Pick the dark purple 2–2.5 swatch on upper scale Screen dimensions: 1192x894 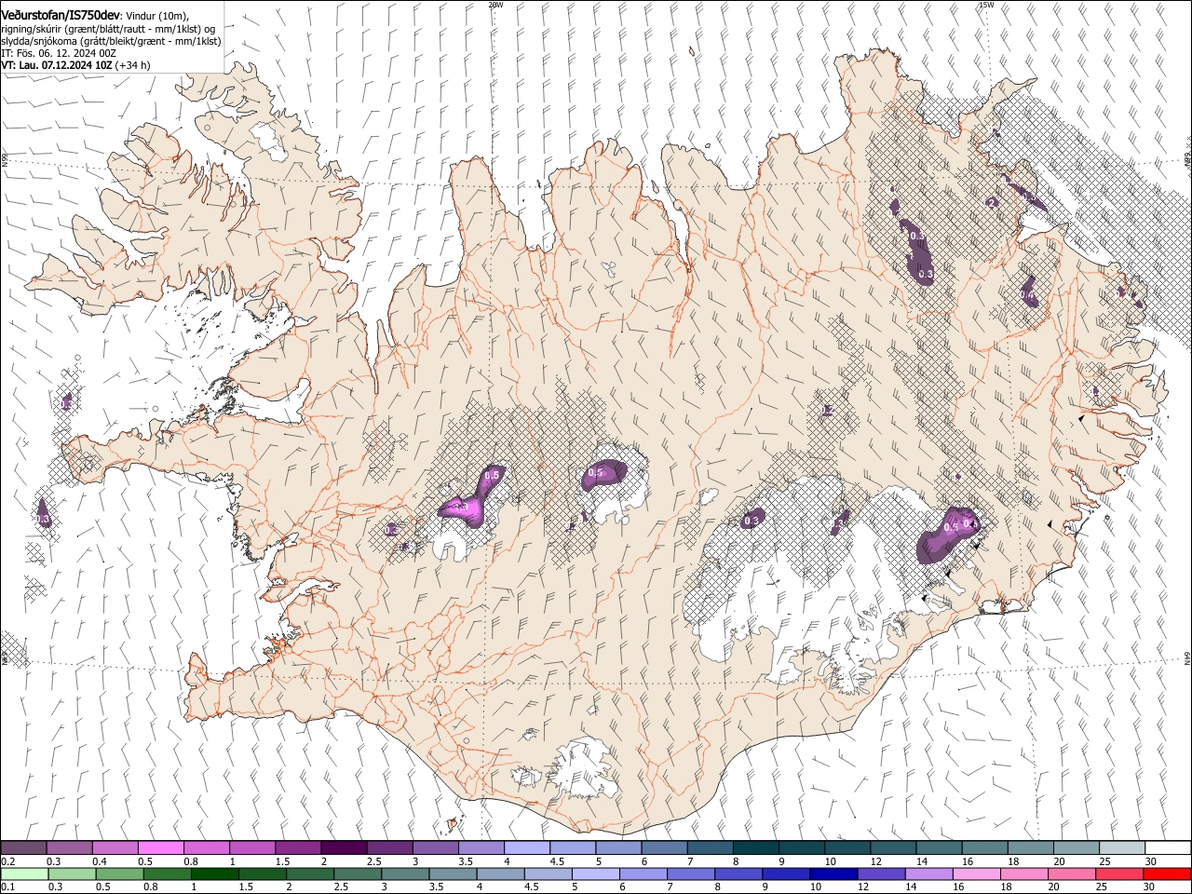pyautogui.click(x=344, y=848)
